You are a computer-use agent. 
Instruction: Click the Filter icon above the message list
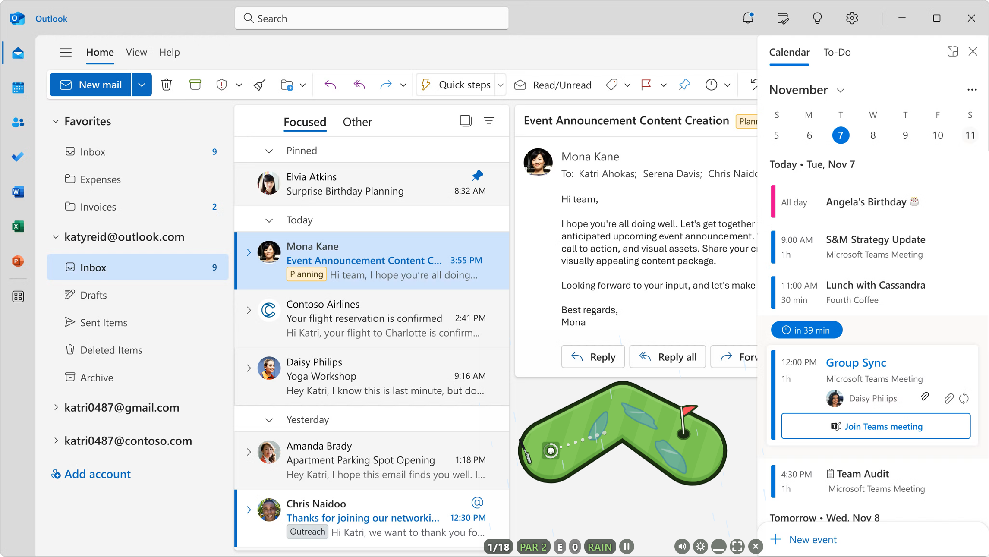(x=489, y=121)
